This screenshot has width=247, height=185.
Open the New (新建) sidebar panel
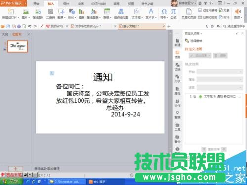177,42
